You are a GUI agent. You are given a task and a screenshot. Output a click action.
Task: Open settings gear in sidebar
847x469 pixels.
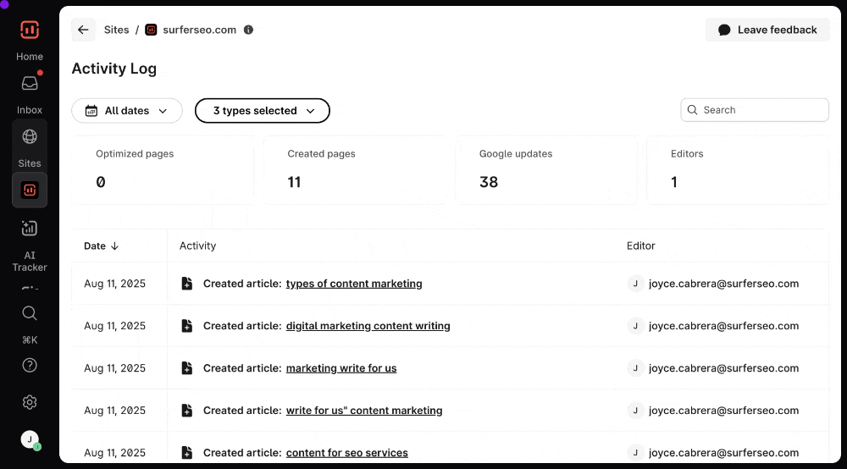(x=30, y=402)
